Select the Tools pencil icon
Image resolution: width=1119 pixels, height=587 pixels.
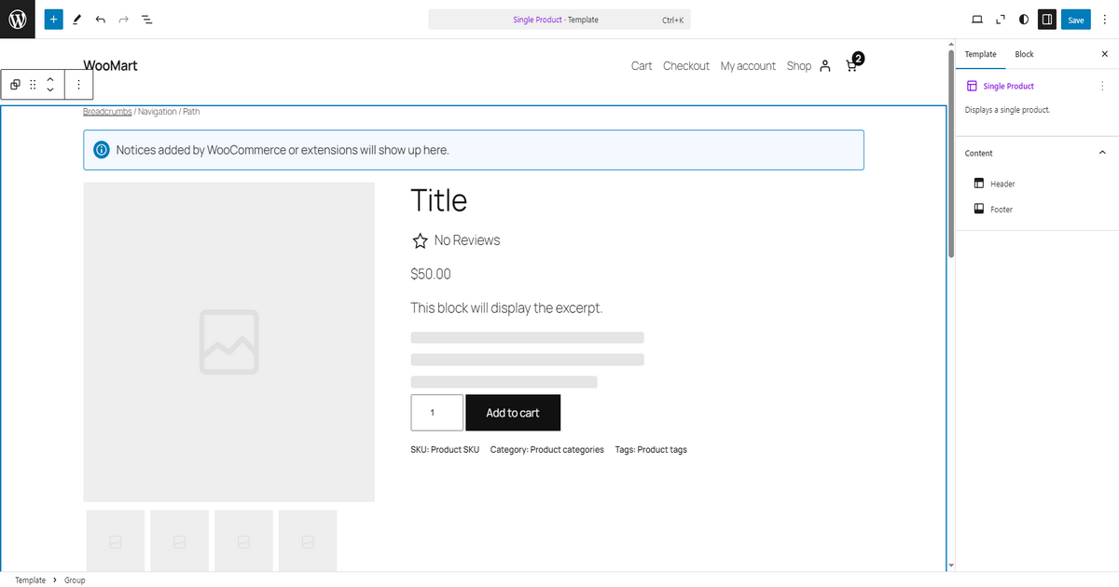76,19
